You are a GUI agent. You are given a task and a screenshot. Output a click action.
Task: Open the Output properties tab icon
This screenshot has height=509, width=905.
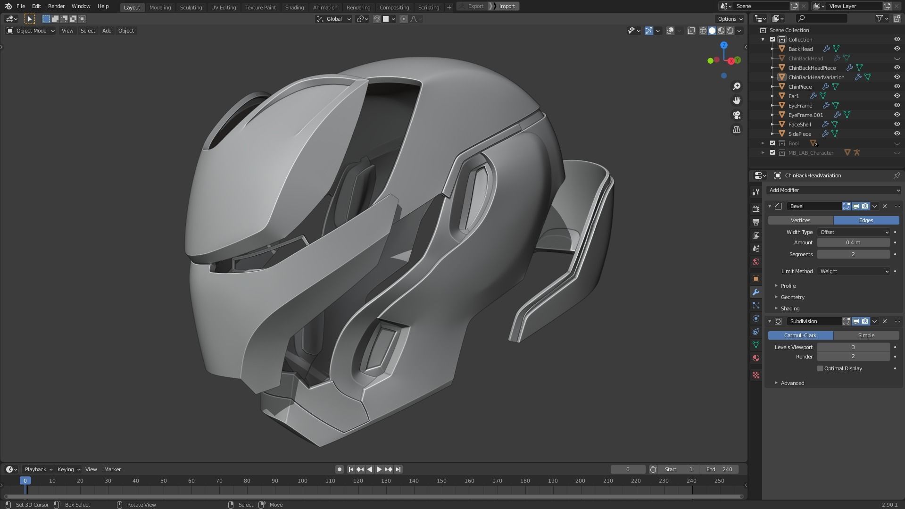756,222
